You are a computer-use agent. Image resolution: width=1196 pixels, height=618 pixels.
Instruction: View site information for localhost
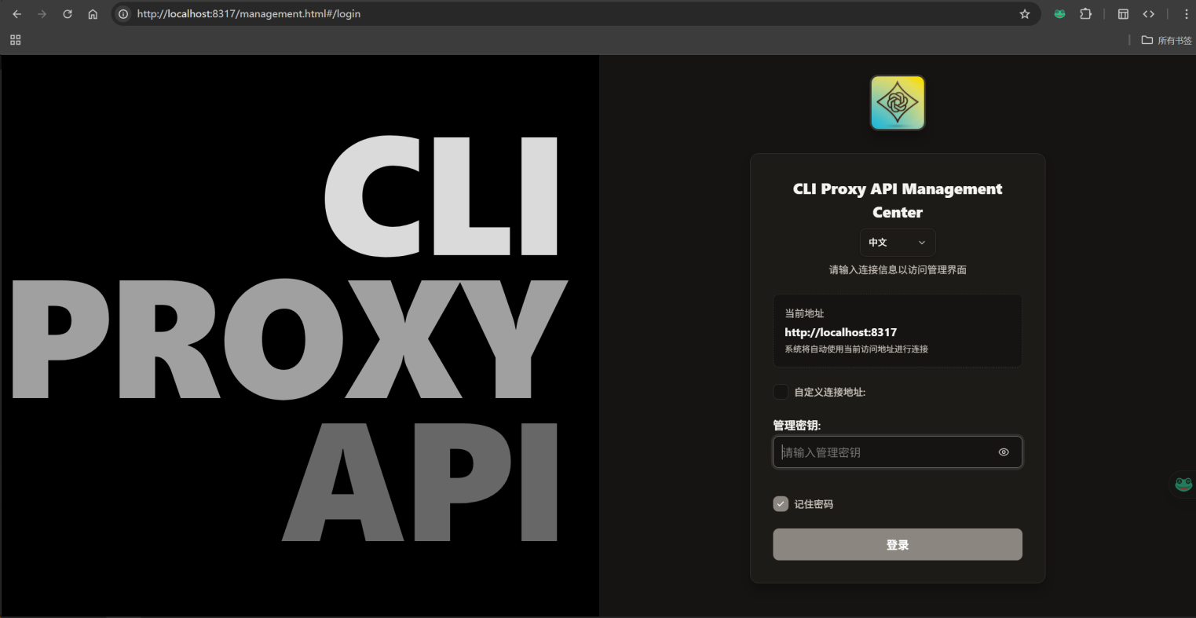pyautogui.click(x=123, y=14)
